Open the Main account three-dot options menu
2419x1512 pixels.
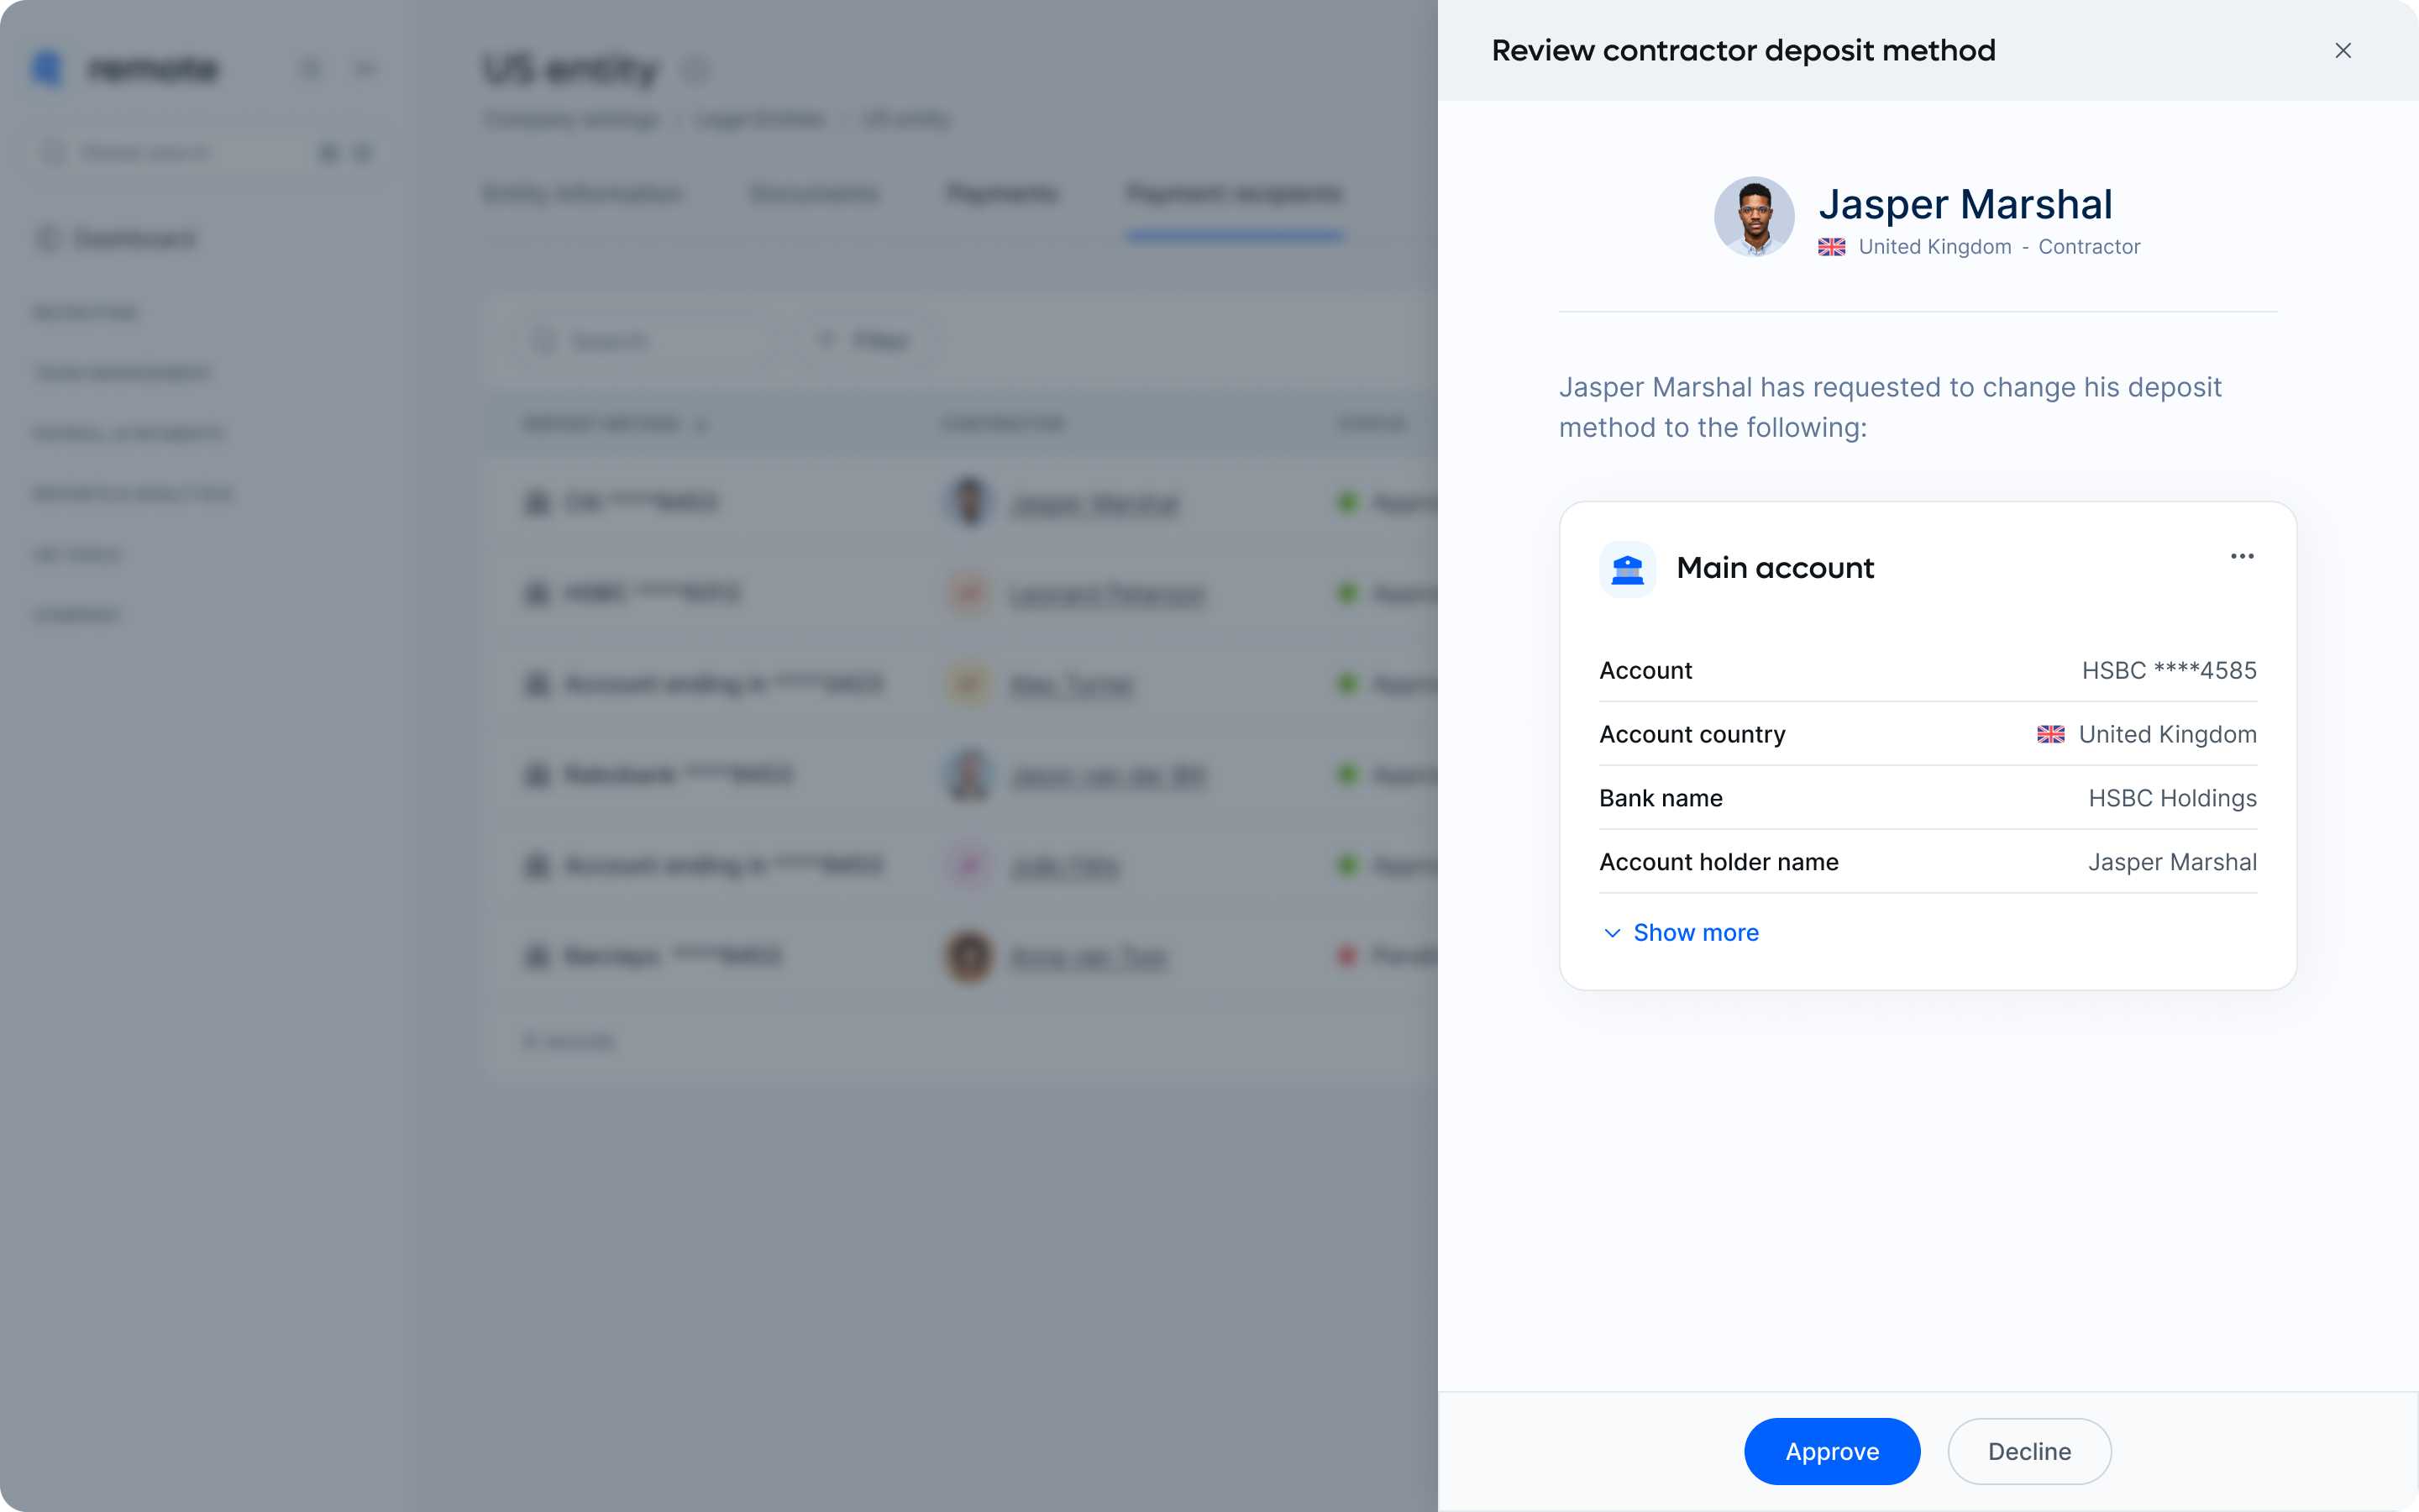point(2242,556)
